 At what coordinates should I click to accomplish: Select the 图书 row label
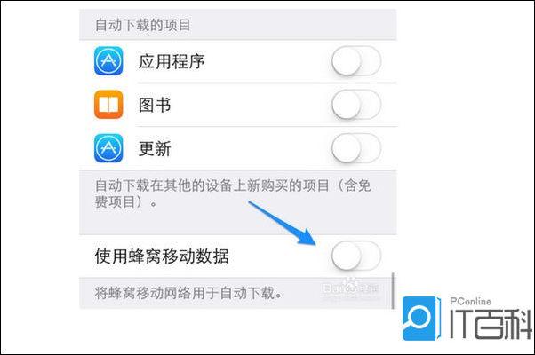tap(155, 105)
